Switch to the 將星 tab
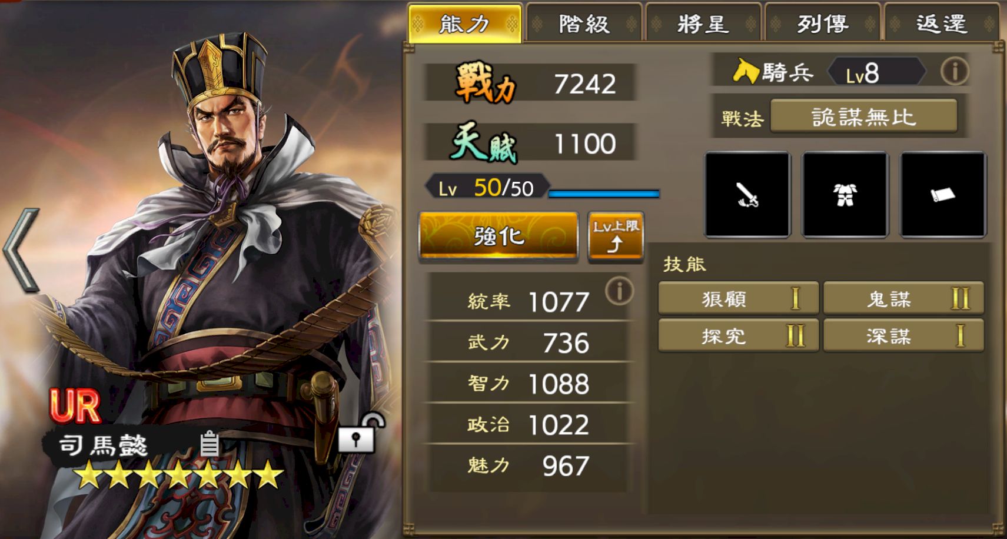Viewport: 1007px width, 539px height. click(703, 24)
